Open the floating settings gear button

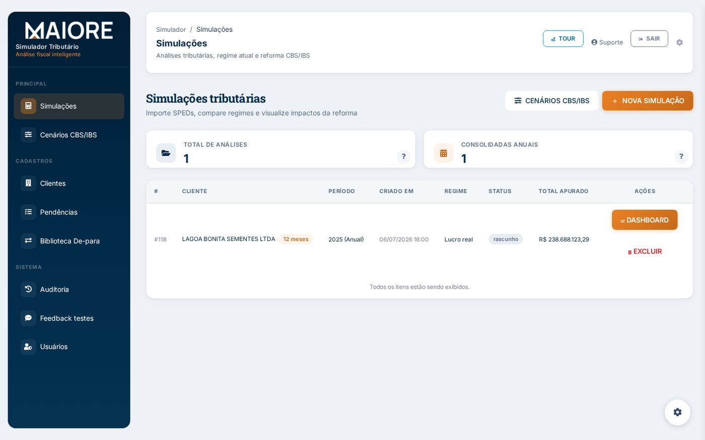(677, 412)
